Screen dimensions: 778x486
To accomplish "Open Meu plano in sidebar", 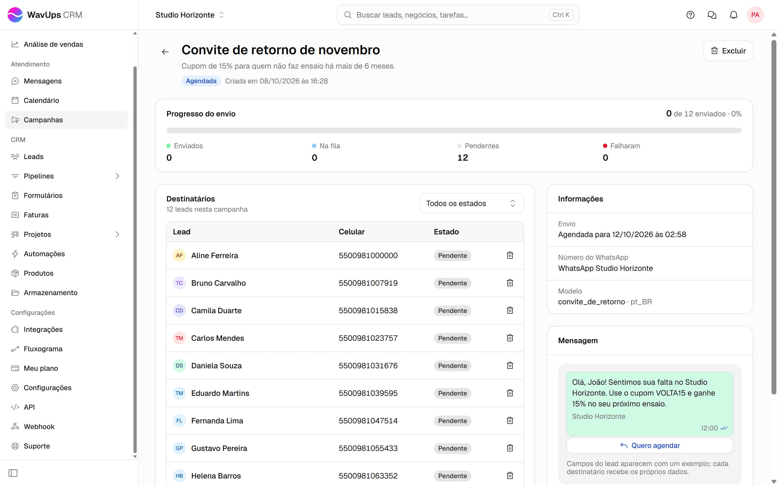I will pos(66,368).
